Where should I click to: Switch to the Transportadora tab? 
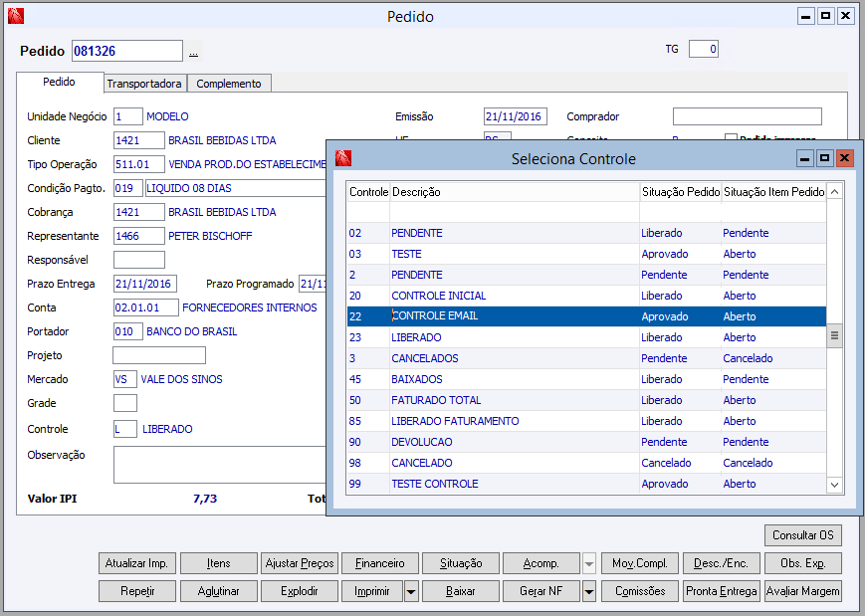tap(144, 84)
